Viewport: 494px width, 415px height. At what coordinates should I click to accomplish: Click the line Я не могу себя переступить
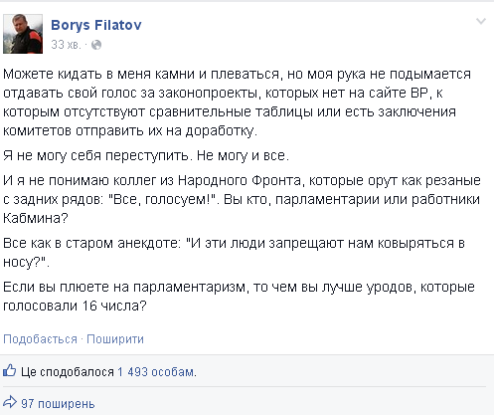[x=146, y=155]
